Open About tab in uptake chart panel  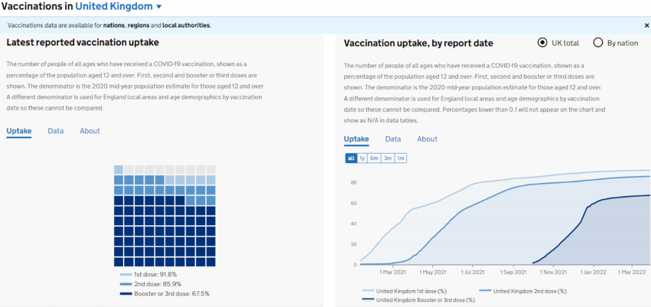tap(427, 139)
